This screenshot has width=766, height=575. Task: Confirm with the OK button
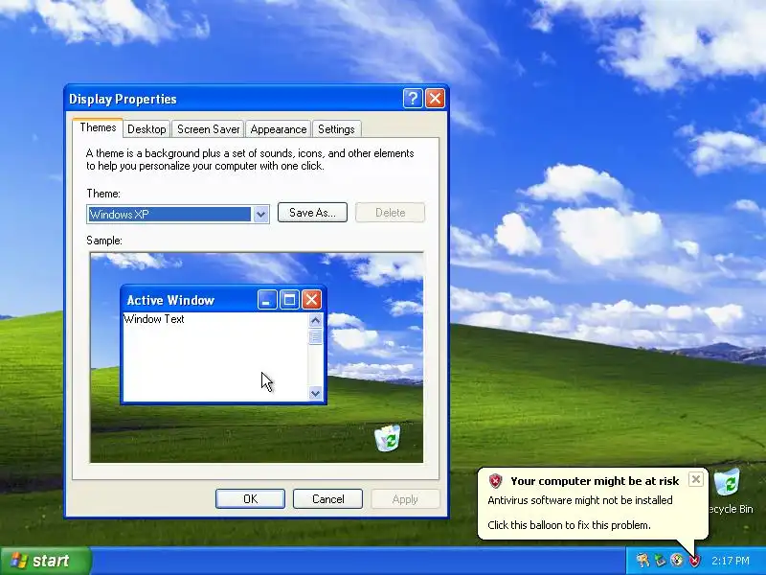[x=250, y=498]
